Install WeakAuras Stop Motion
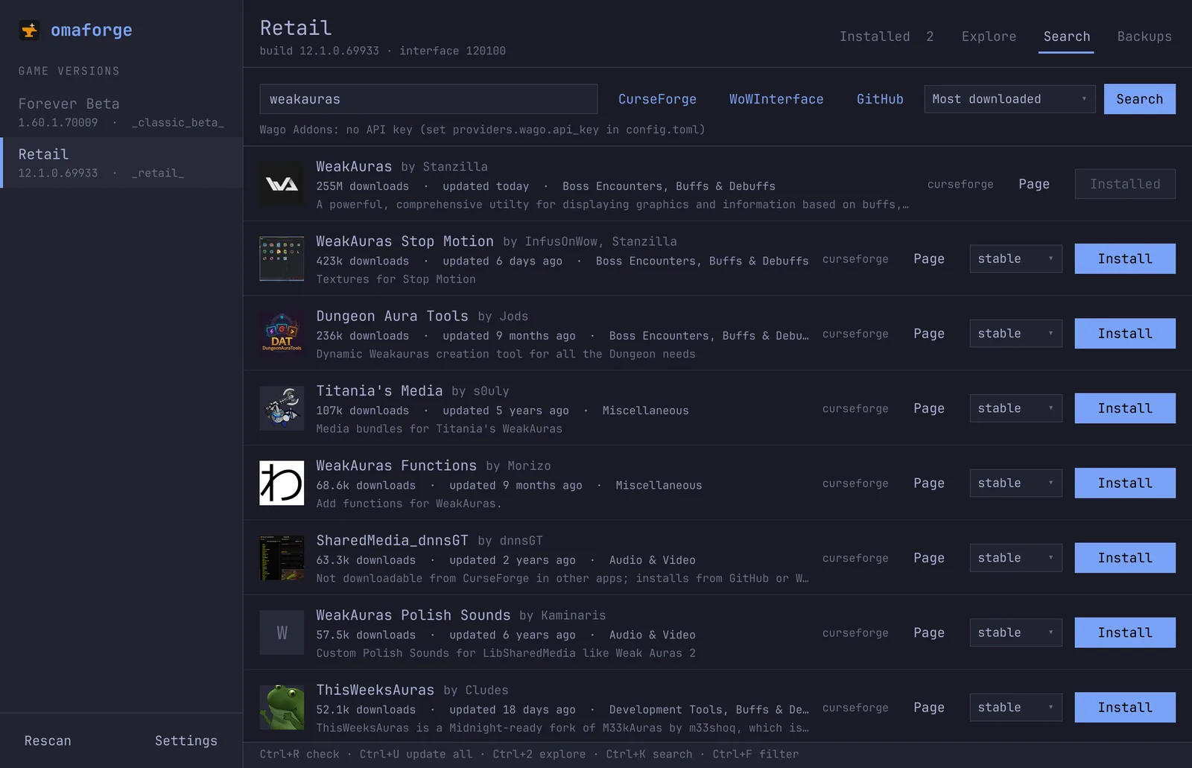 click(x=1125, y=258)
